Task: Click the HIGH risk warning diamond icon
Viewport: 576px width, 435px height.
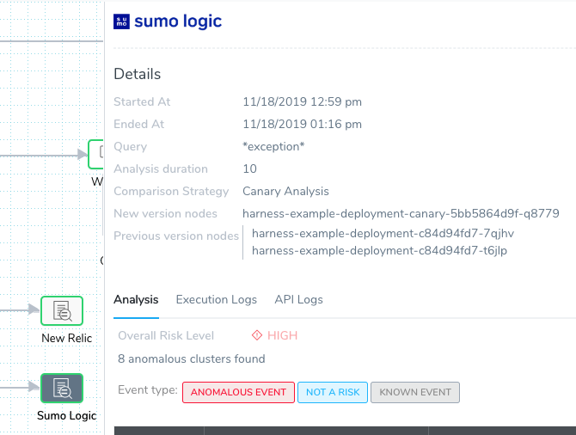Action: pos(257,335)
